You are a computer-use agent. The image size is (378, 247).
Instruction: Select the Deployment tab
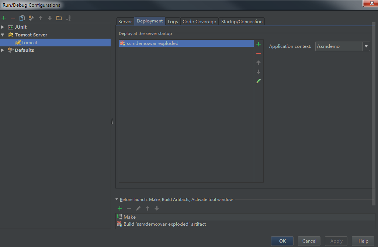(x=150, y=21)
